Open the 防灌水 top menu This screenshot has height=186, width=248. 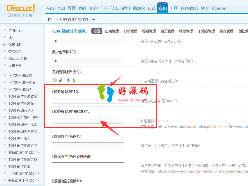(139, 8)
